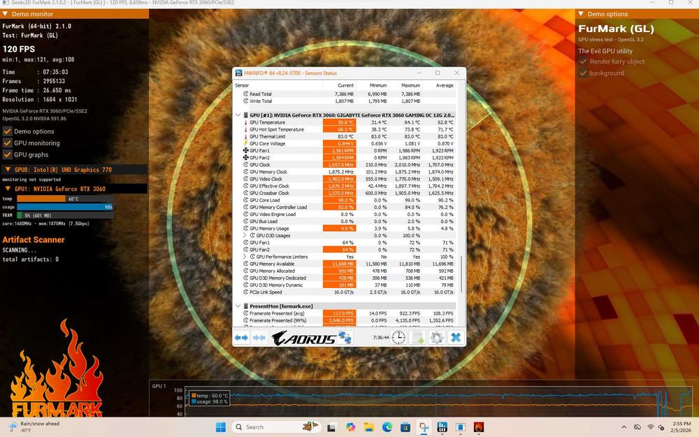Screen dimensions: 699x437
Task: Open the remote network monitors icon in HWiNFO
Action: tap(345, 338)
